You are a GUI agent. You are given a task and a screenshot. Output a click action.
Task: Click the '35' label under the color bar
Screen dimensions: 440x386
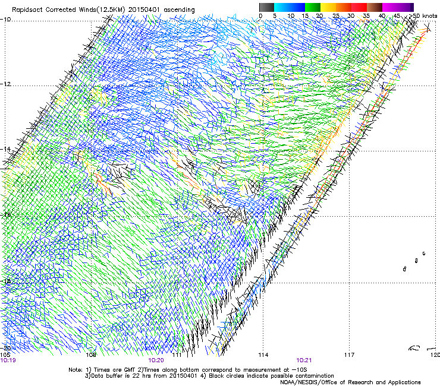point(366,15)
